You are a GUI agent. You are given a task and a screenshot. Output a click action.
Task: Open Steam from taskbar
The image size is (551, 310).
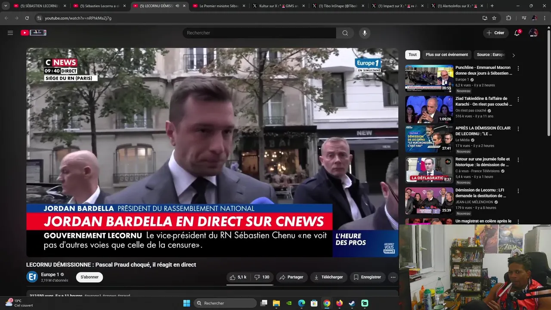click(352, 303)
